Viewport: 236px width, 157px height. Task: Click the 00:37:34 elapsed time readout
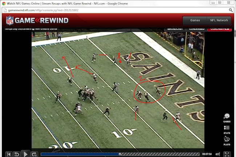[207, 154]
